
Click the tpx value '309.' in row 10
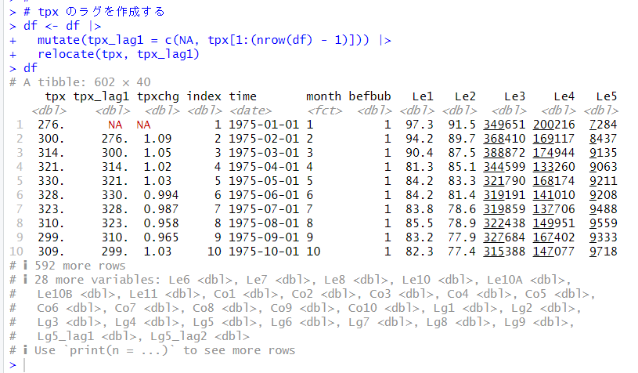coord(51,252)
